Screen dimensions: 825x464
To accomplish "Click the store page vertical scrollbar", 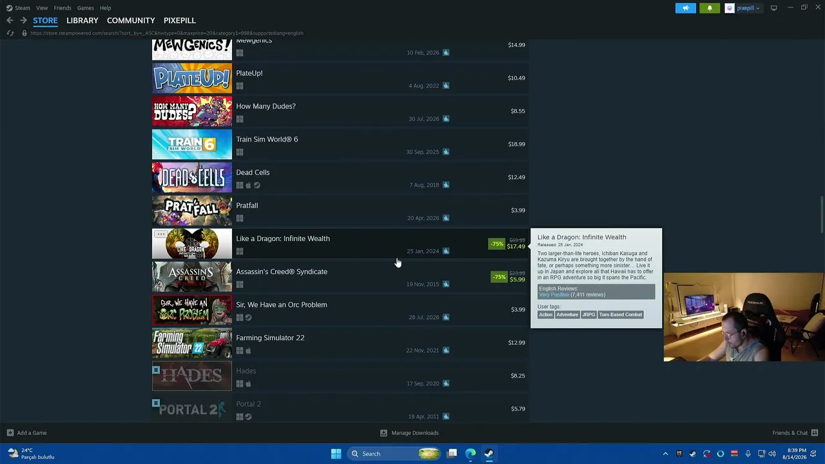I will tap(821, 216).
